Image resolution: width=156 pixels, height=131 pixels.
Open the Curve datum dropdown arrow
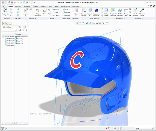click(x=60, y=15)
